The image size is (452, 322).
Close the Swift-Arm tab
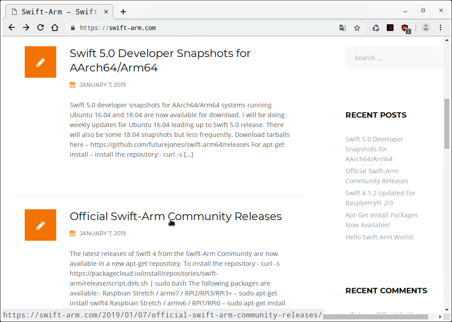click(x=106, y=12)
